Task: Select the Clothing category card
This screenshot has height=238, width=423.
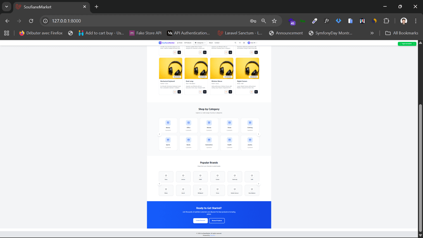Action: coord(250,126)
